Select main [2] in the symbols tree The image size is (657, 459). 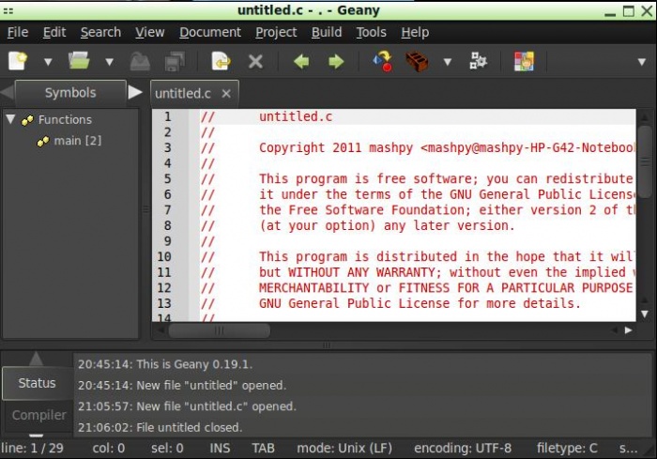pyautogui.click(x=77, y=141)
